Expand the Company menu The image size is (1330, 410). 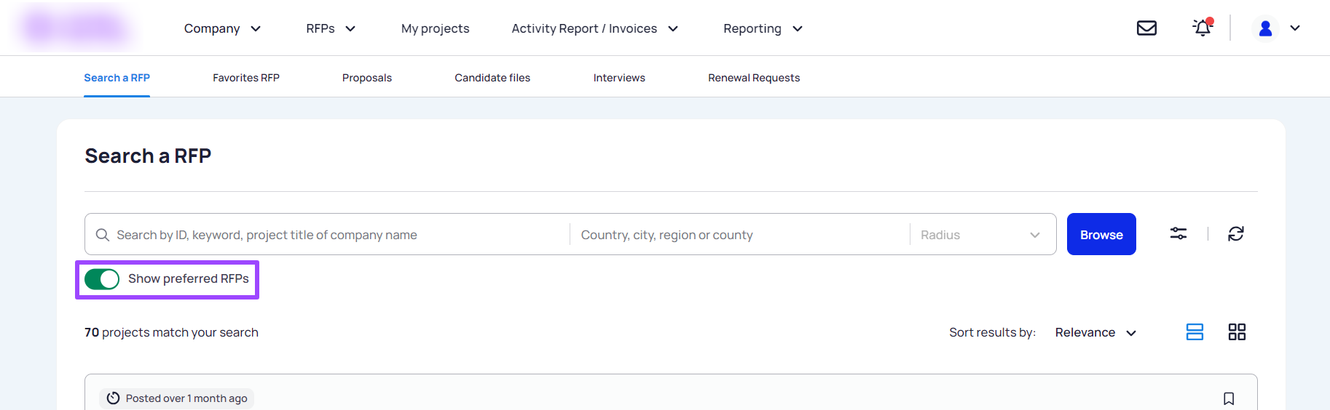(222, 28)
